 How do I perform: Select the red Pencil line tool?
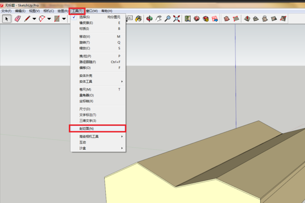tap(27, 19)
